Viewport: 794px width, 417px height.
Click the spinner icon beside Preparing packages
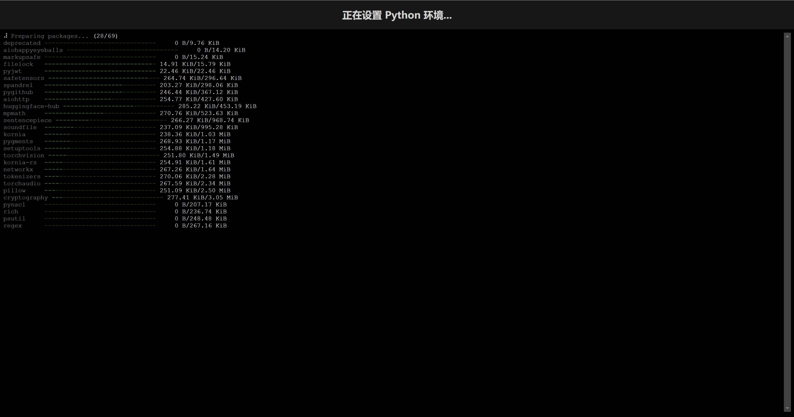[6, 36]
